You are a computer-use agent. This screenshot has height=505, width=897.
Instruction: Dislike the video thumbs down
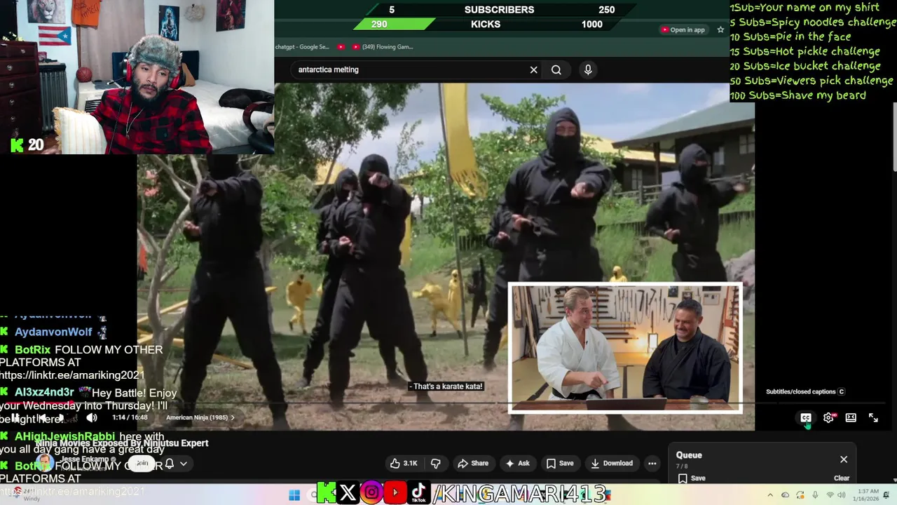pyautogui.click(x=435, y=463)
